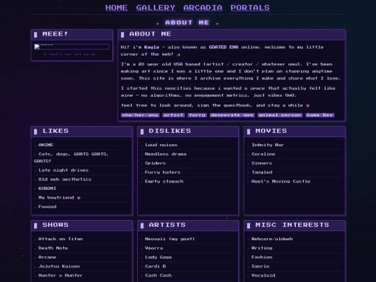Click the 'Game Dev' tag
The image size is (376, 282).
pos(320,115)
